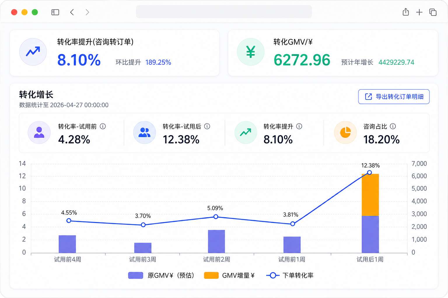Screen dimensions: 448x298
Task: Click the black 12.38% metric value in card
Action: (x=181, y=140)
